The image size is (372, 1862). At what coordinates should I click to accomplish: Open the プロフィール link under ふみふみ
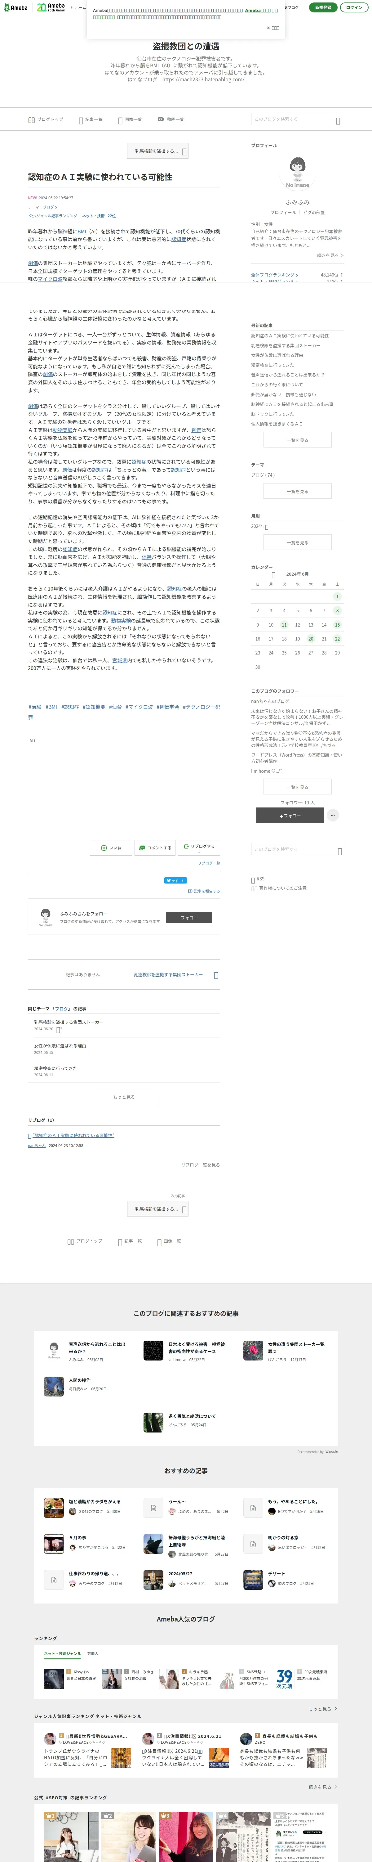point(283,213)
